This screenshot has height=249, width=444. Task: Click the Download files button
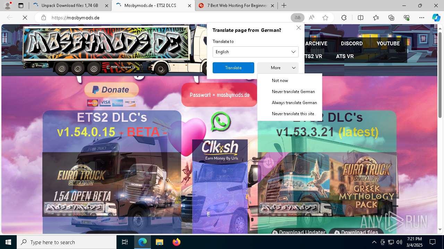pos(356,232)
